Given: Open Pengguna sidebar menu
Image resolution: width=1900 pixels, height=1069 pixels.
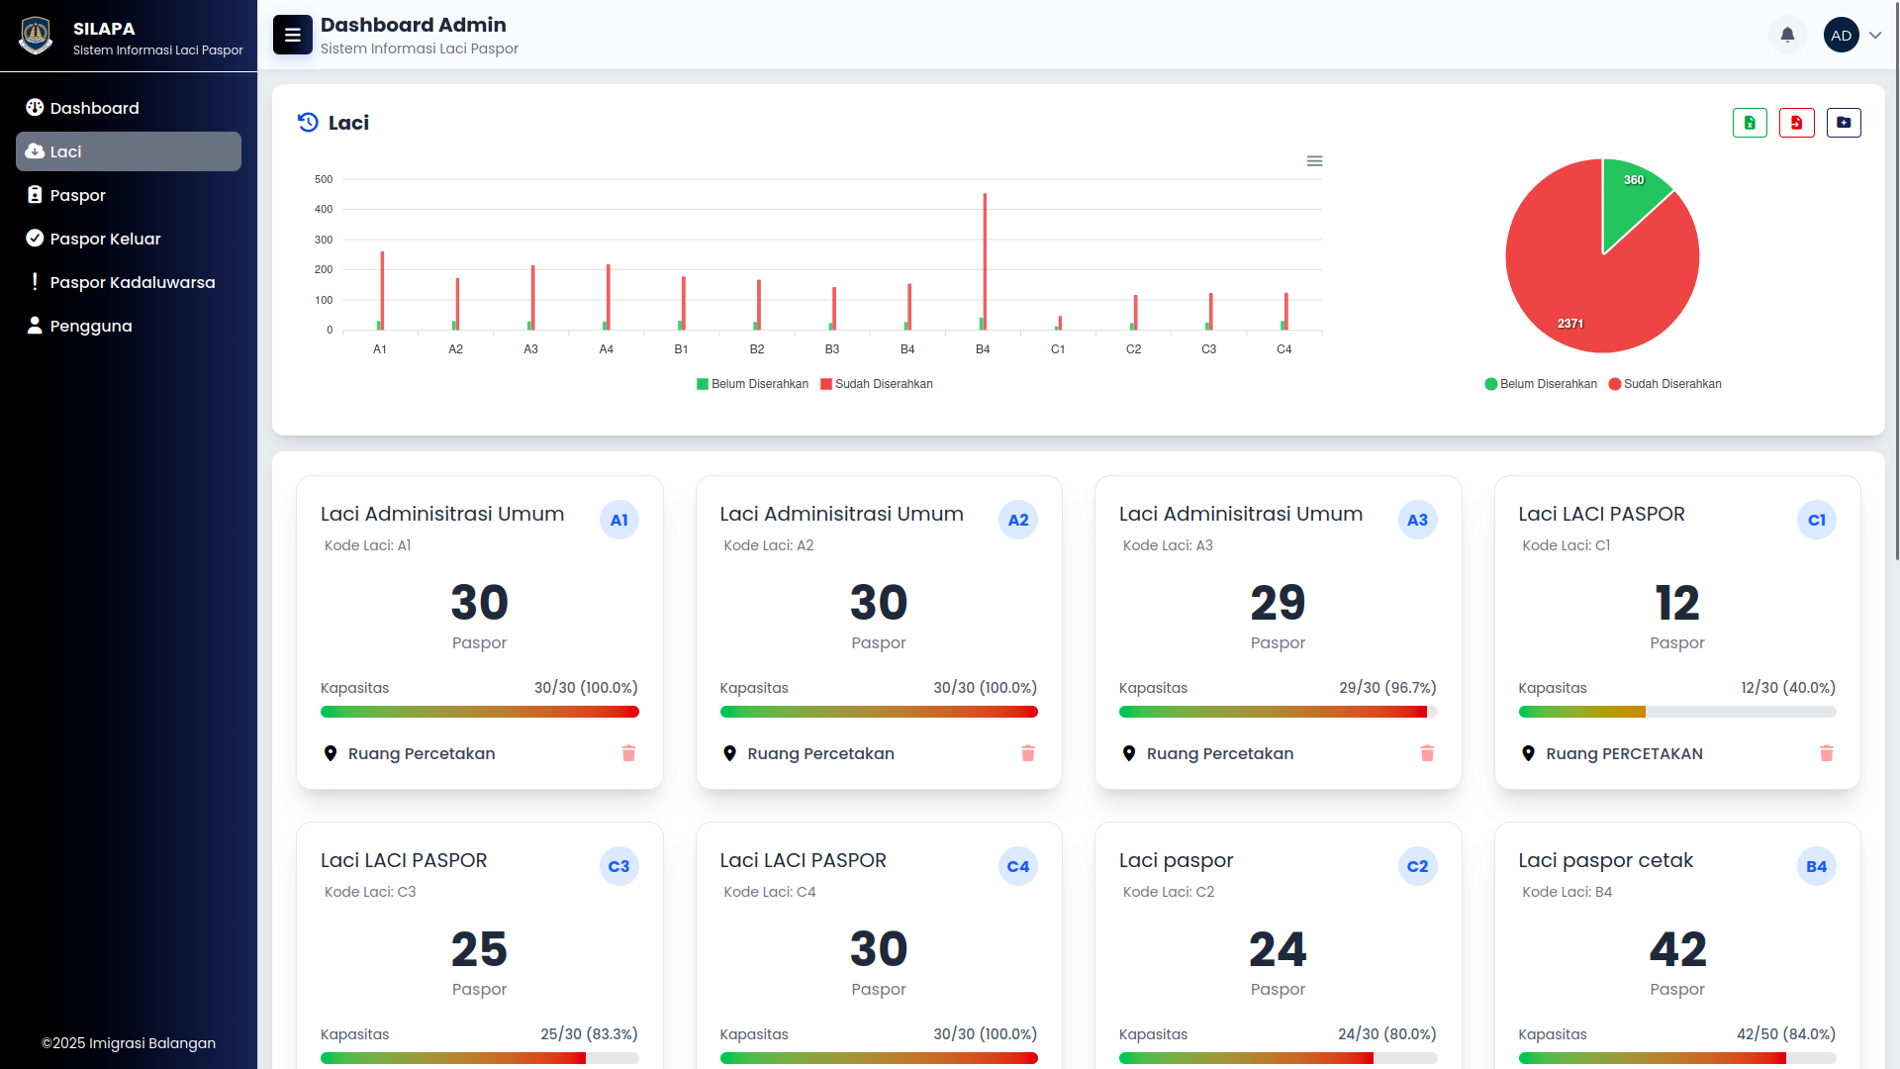Looking at the screenshot, I should coord(129,326).
